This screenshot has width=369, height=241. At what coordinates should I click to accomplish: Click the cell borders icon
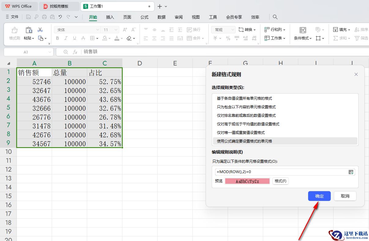pos(92,38)
